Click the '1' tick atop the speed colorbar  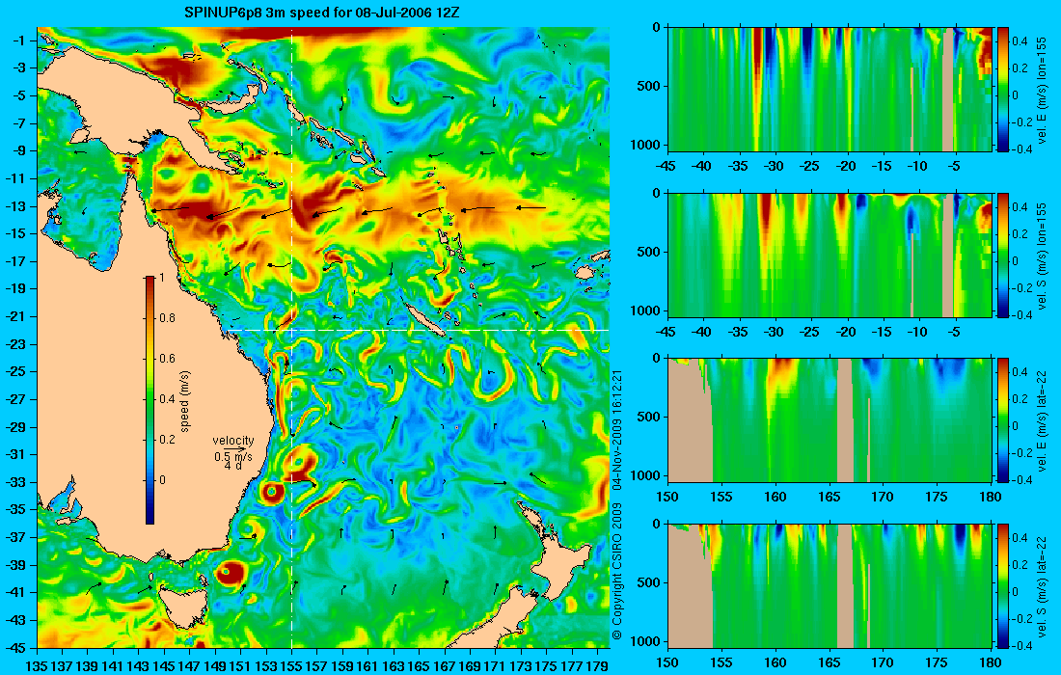pos(162,278)
